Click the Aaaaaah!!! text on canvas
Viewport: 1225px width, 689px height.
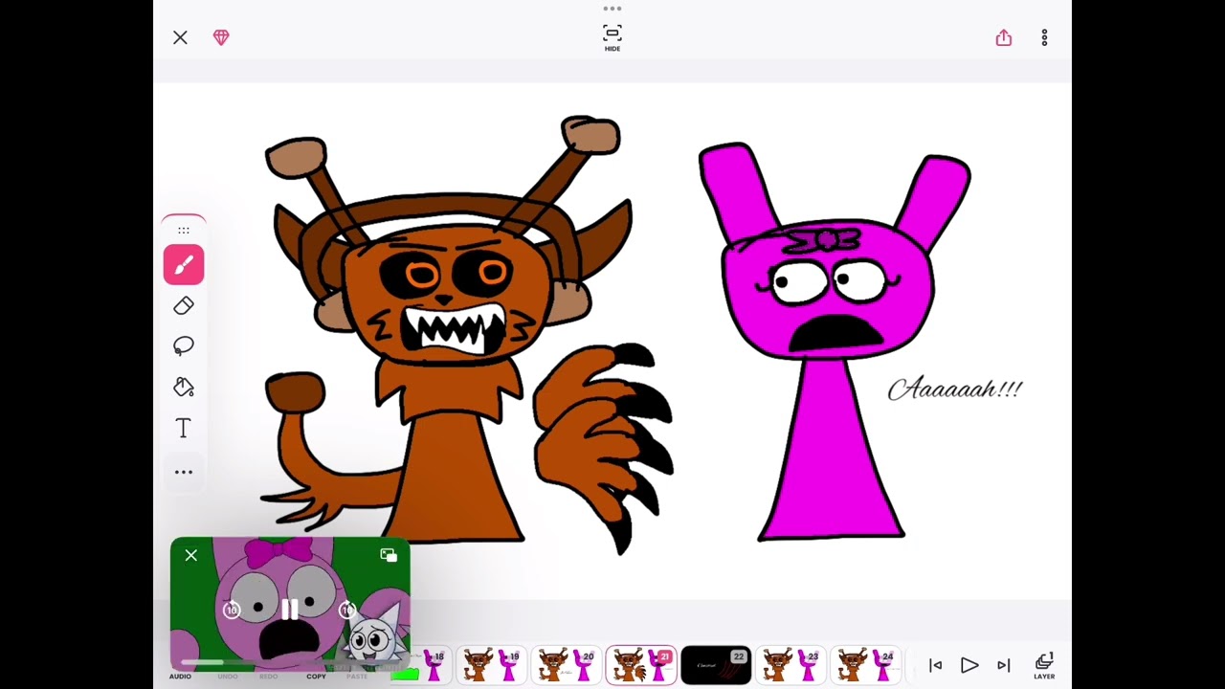click(x=955, y=389)
